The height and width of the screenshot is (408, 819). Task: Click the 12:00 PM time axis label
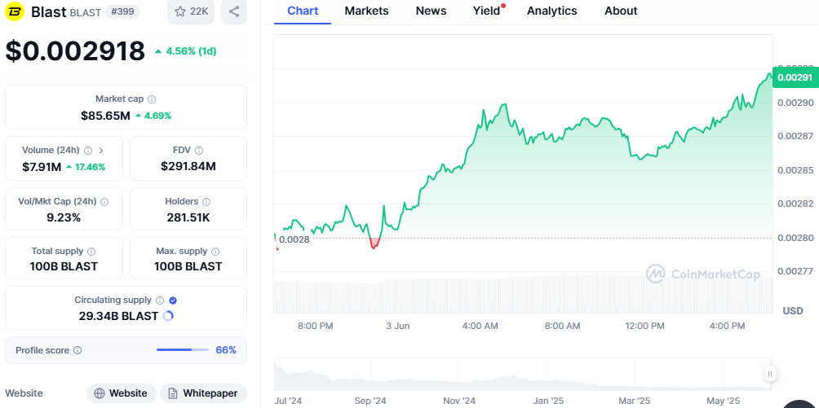645,326
